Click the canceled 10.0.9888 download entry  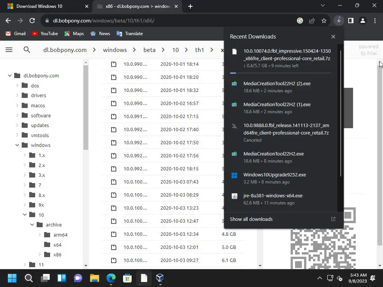[281, 133]
